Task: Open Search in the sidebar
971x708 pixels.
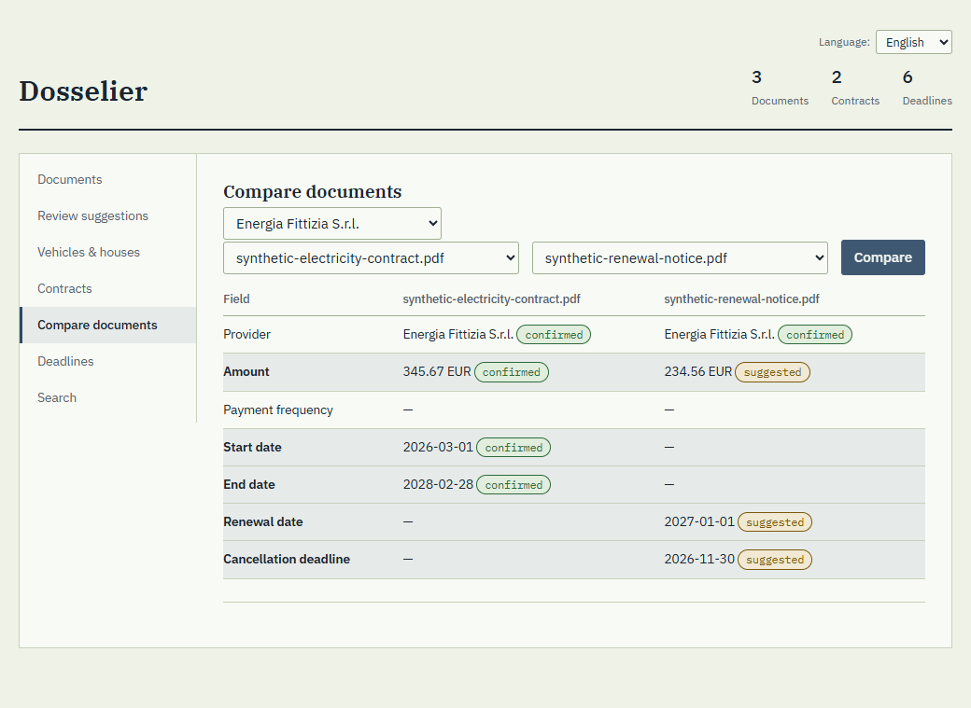Action: pos(108,398)
